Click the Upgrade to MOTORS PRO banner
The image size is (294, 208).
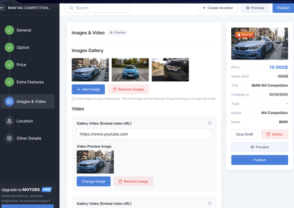click(x=28, y=195)
